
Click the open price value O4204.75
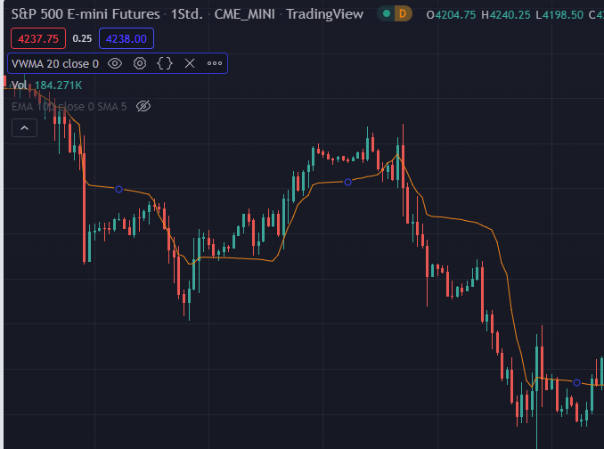click(451, 15)
